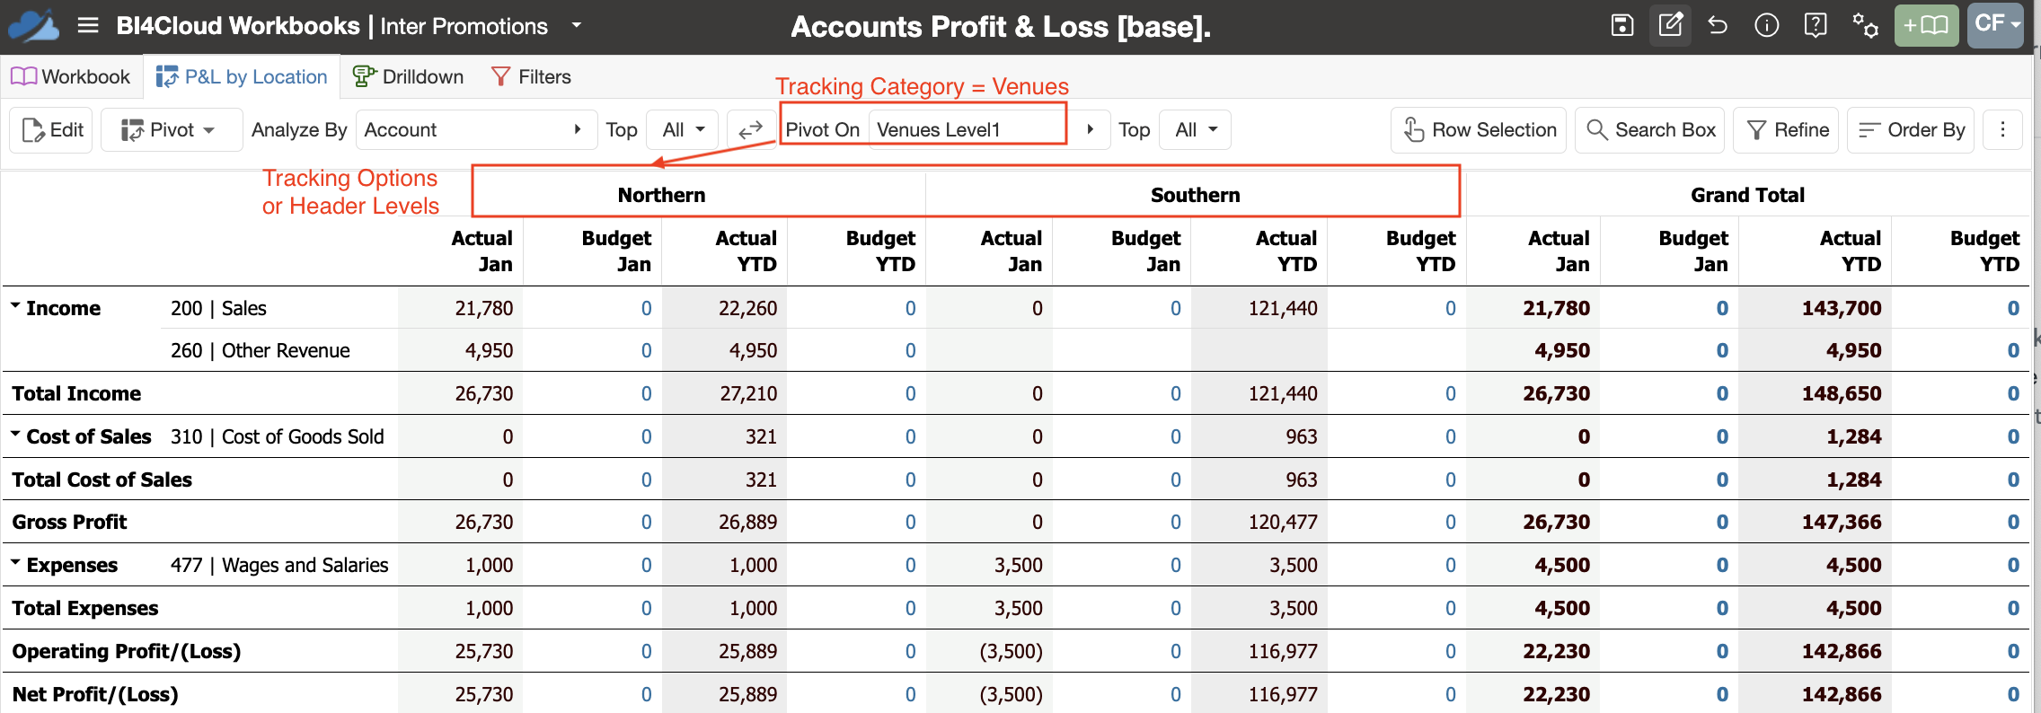Click the undo arrow icon

[1719, 25]
